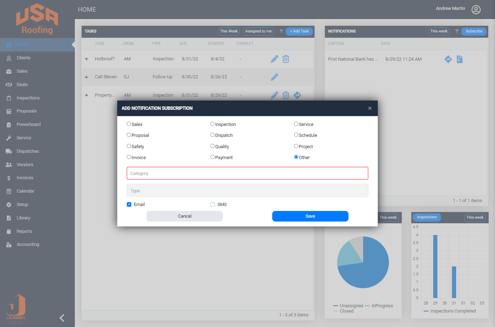This screenshot has height=327, width=495.
Task: Open the notification document icon
Action: click(459, 59)
